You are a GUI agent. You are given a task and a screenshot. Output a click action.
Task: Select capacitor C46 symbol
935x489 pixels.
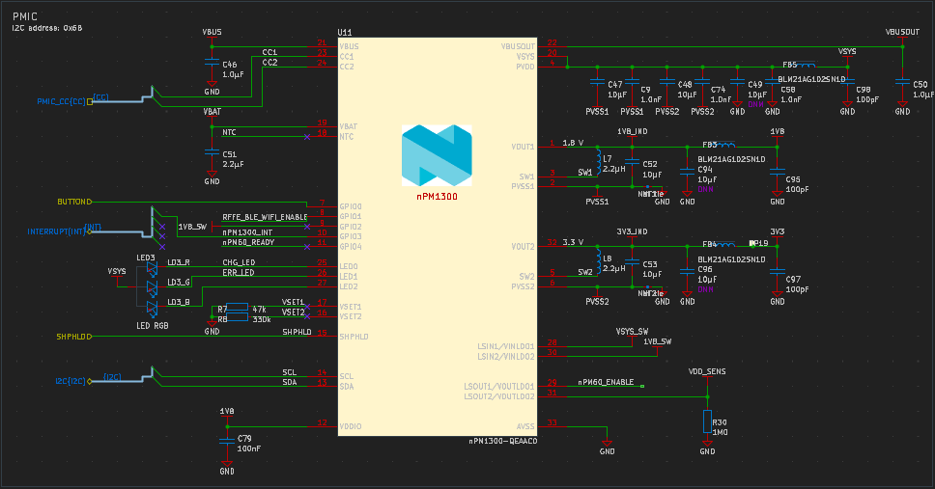212,61
